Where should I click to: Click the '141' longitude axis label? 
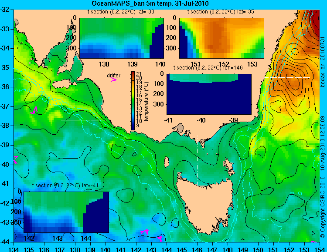tap(121, 249)
